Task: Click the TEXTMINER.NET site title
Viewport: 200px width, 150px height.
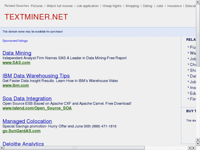Action: 36,17
